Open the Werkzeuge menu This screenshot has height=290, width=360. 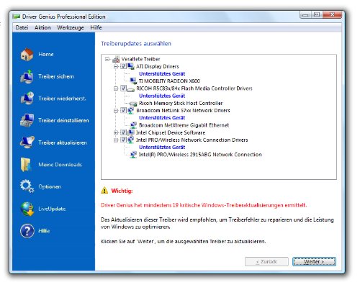(x=71, y=27)
